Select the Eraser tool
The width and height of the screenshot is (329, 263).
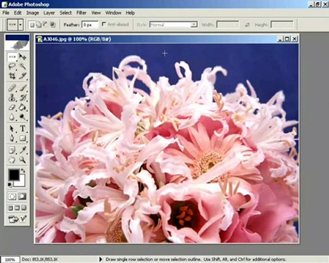tap(12, 107)
